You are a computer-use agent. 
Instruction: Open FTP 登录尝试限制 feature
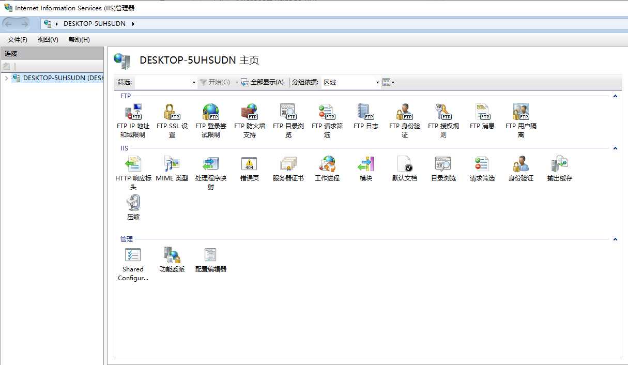(210, 120)
